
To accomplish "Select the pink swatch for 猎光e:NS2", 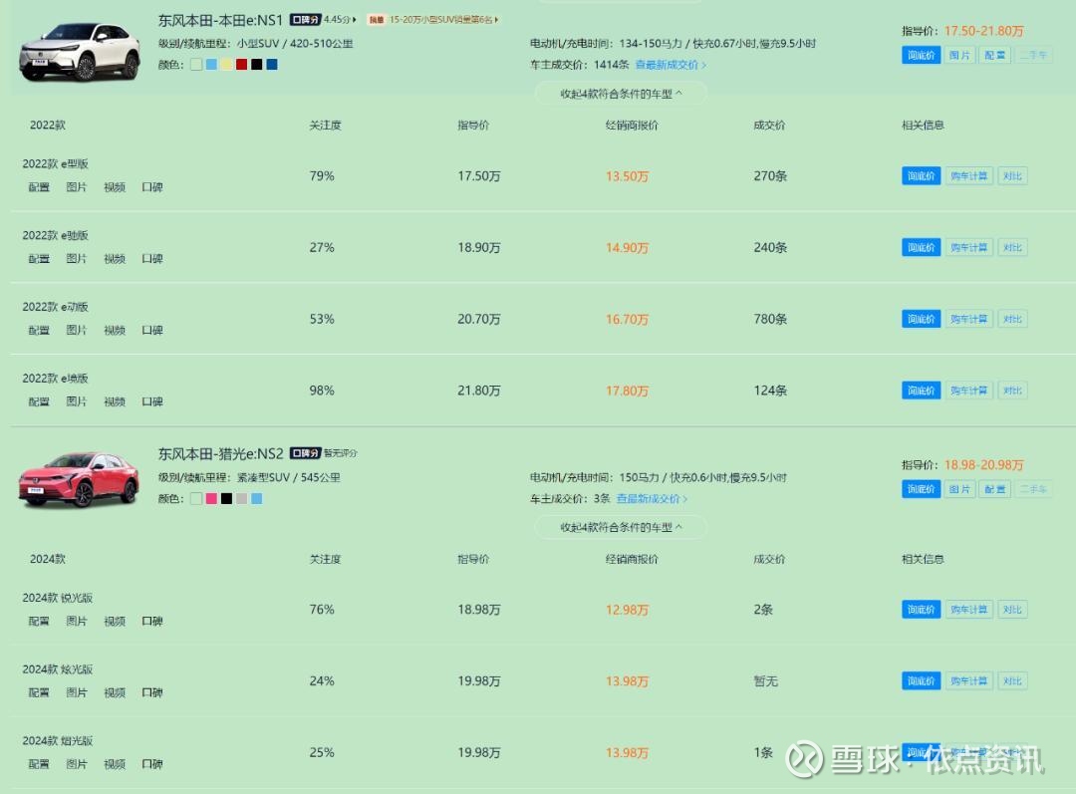I will (x=211, y=499).
